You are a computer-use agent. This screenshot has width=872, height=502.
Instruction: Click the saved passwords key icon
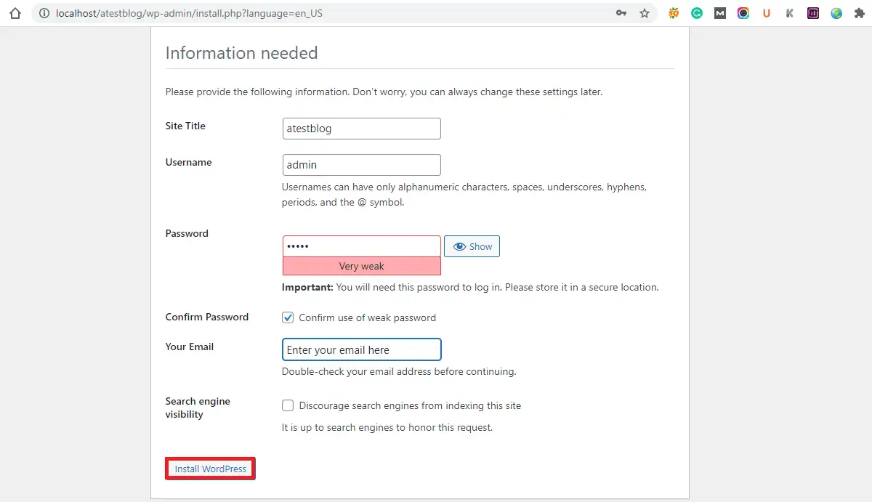point(621,13)
